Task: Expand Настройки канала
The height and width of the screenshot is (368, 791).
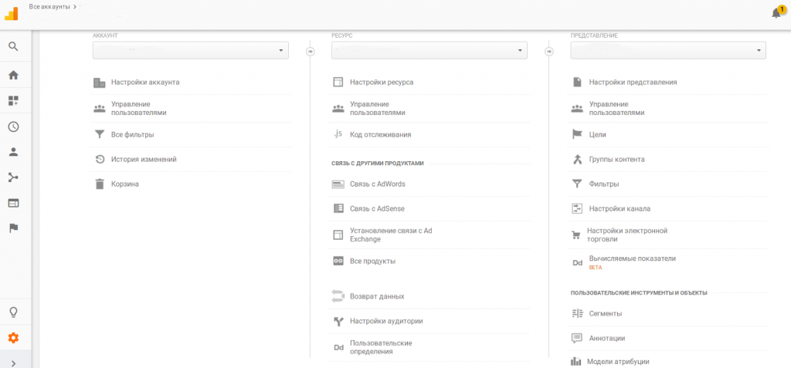Action: (x=620, y=208)
